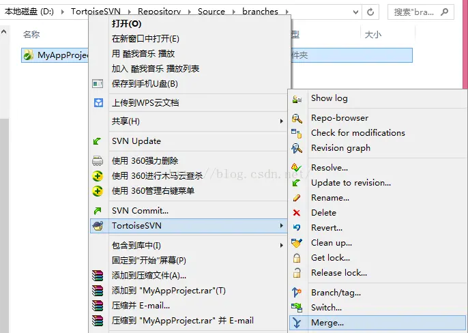Select 用 酷我音乐 播放
Viewport: 468px width, 333px height.
pos(190,54)
